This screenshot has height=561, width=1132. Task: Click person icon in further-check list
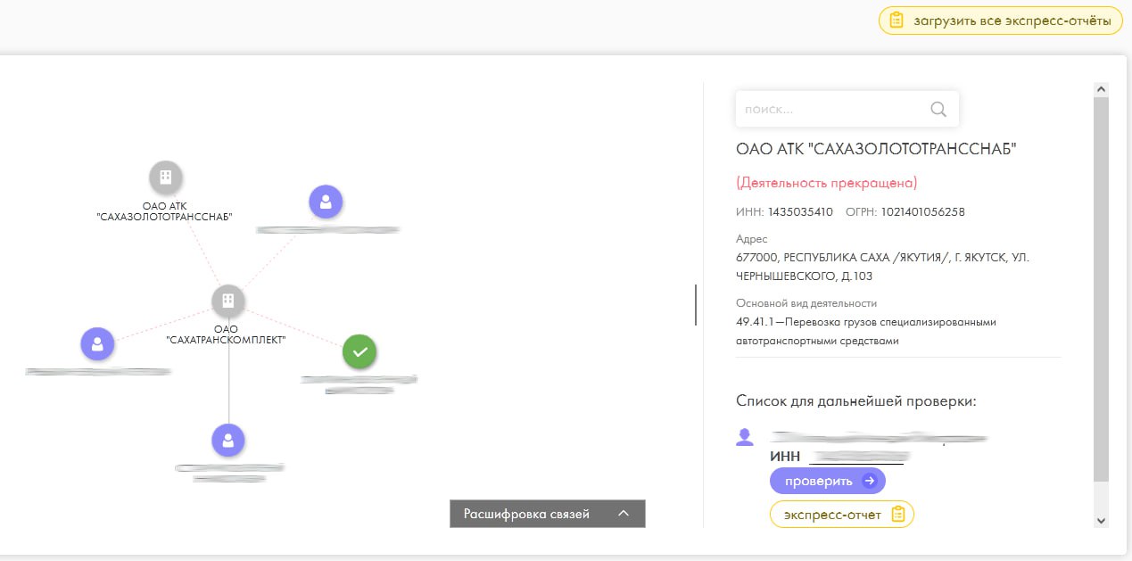coord(745,437)
